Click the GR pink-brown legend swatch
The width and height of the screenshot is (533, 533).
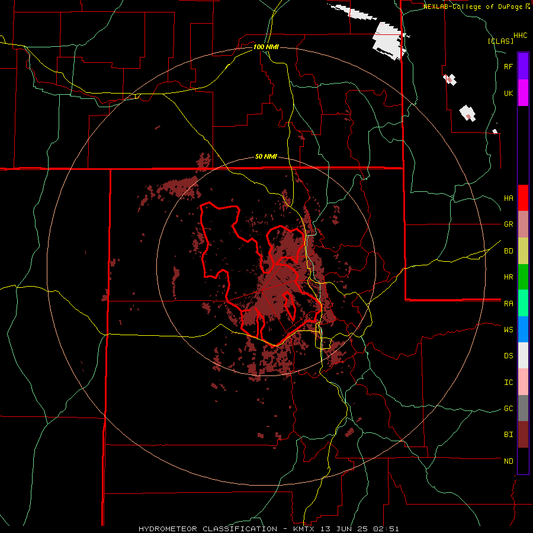click(523, 224)
